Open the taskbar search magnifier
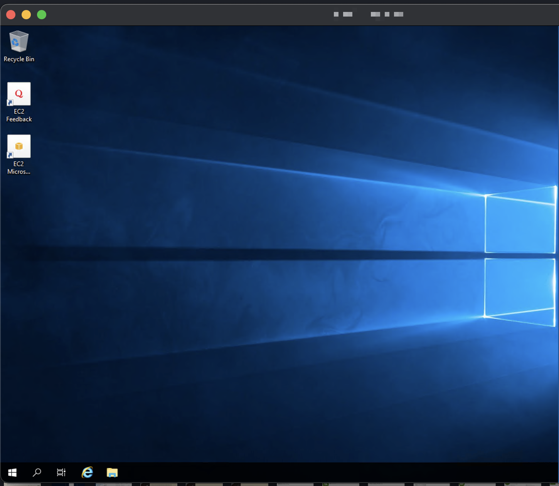Screen dimensions: 559x486 point(37,473)
